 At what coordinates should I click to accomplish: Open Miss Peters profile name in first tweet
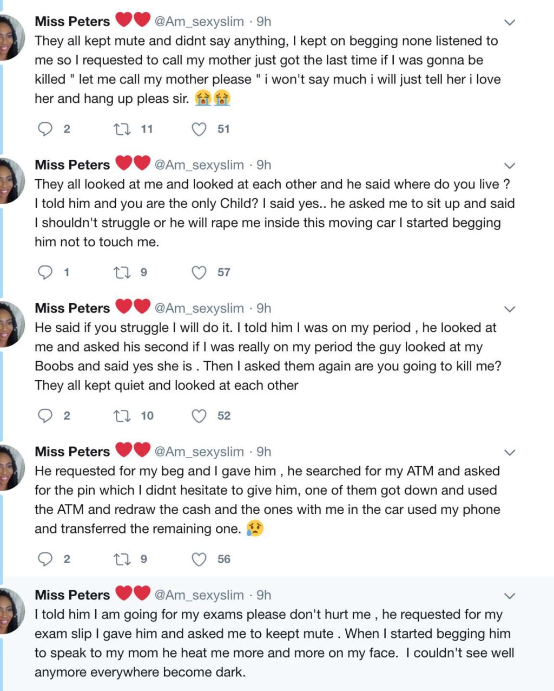[72, 22]
